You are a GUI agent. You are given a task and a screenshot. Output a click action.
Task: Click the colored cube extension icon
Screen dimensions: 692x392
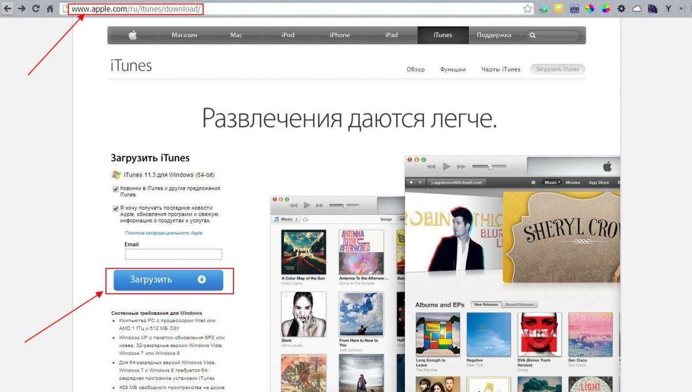(543, 9)
